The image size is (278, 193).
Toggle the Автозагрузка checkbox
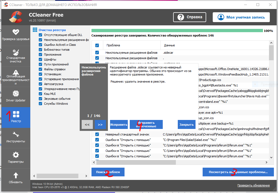coord(40,84)
